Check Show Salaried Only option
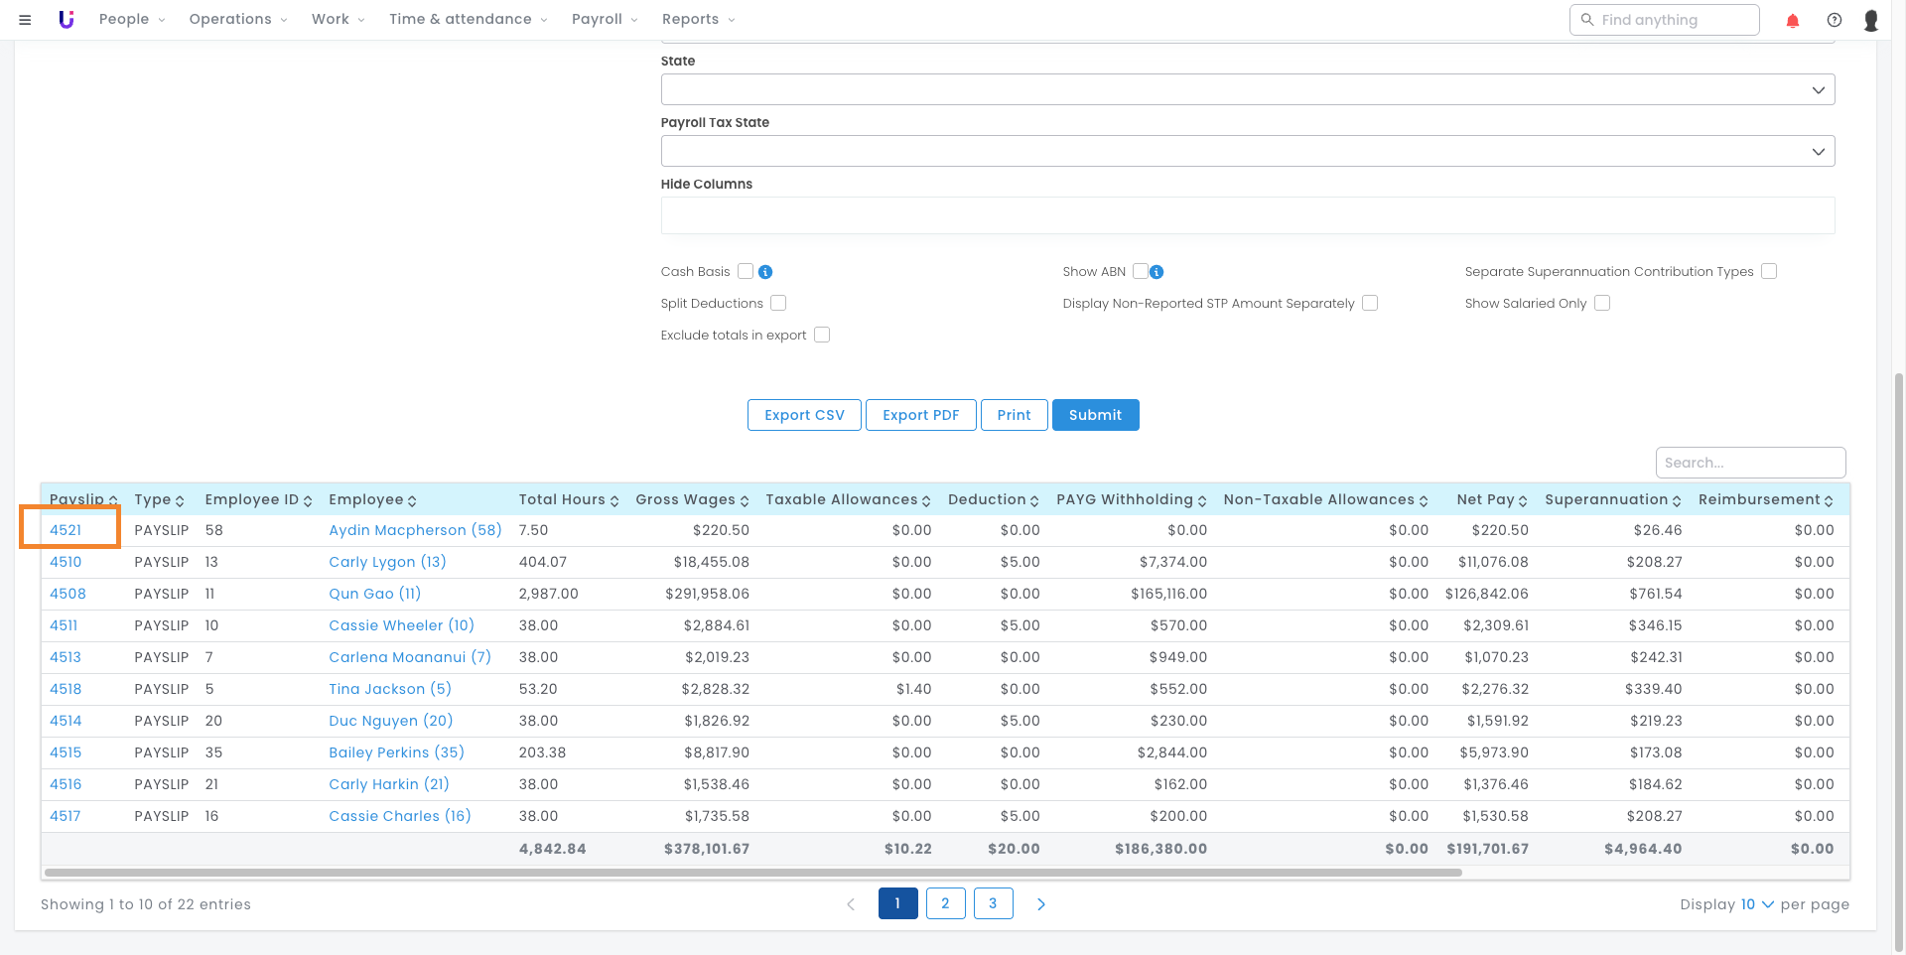Viewport: 1906px width, 955px height. pyautogui.click(x=1602, y=303)
